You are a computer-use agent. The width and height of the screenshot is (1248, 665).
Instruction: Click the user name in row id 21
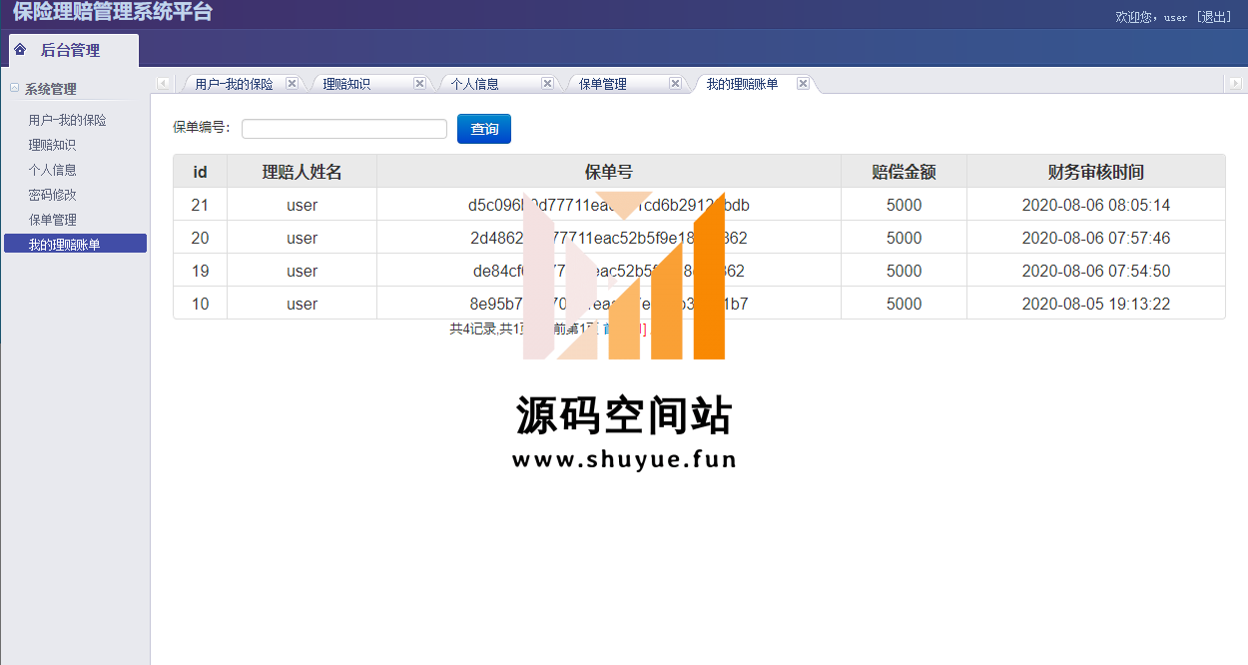pos(303,205)
